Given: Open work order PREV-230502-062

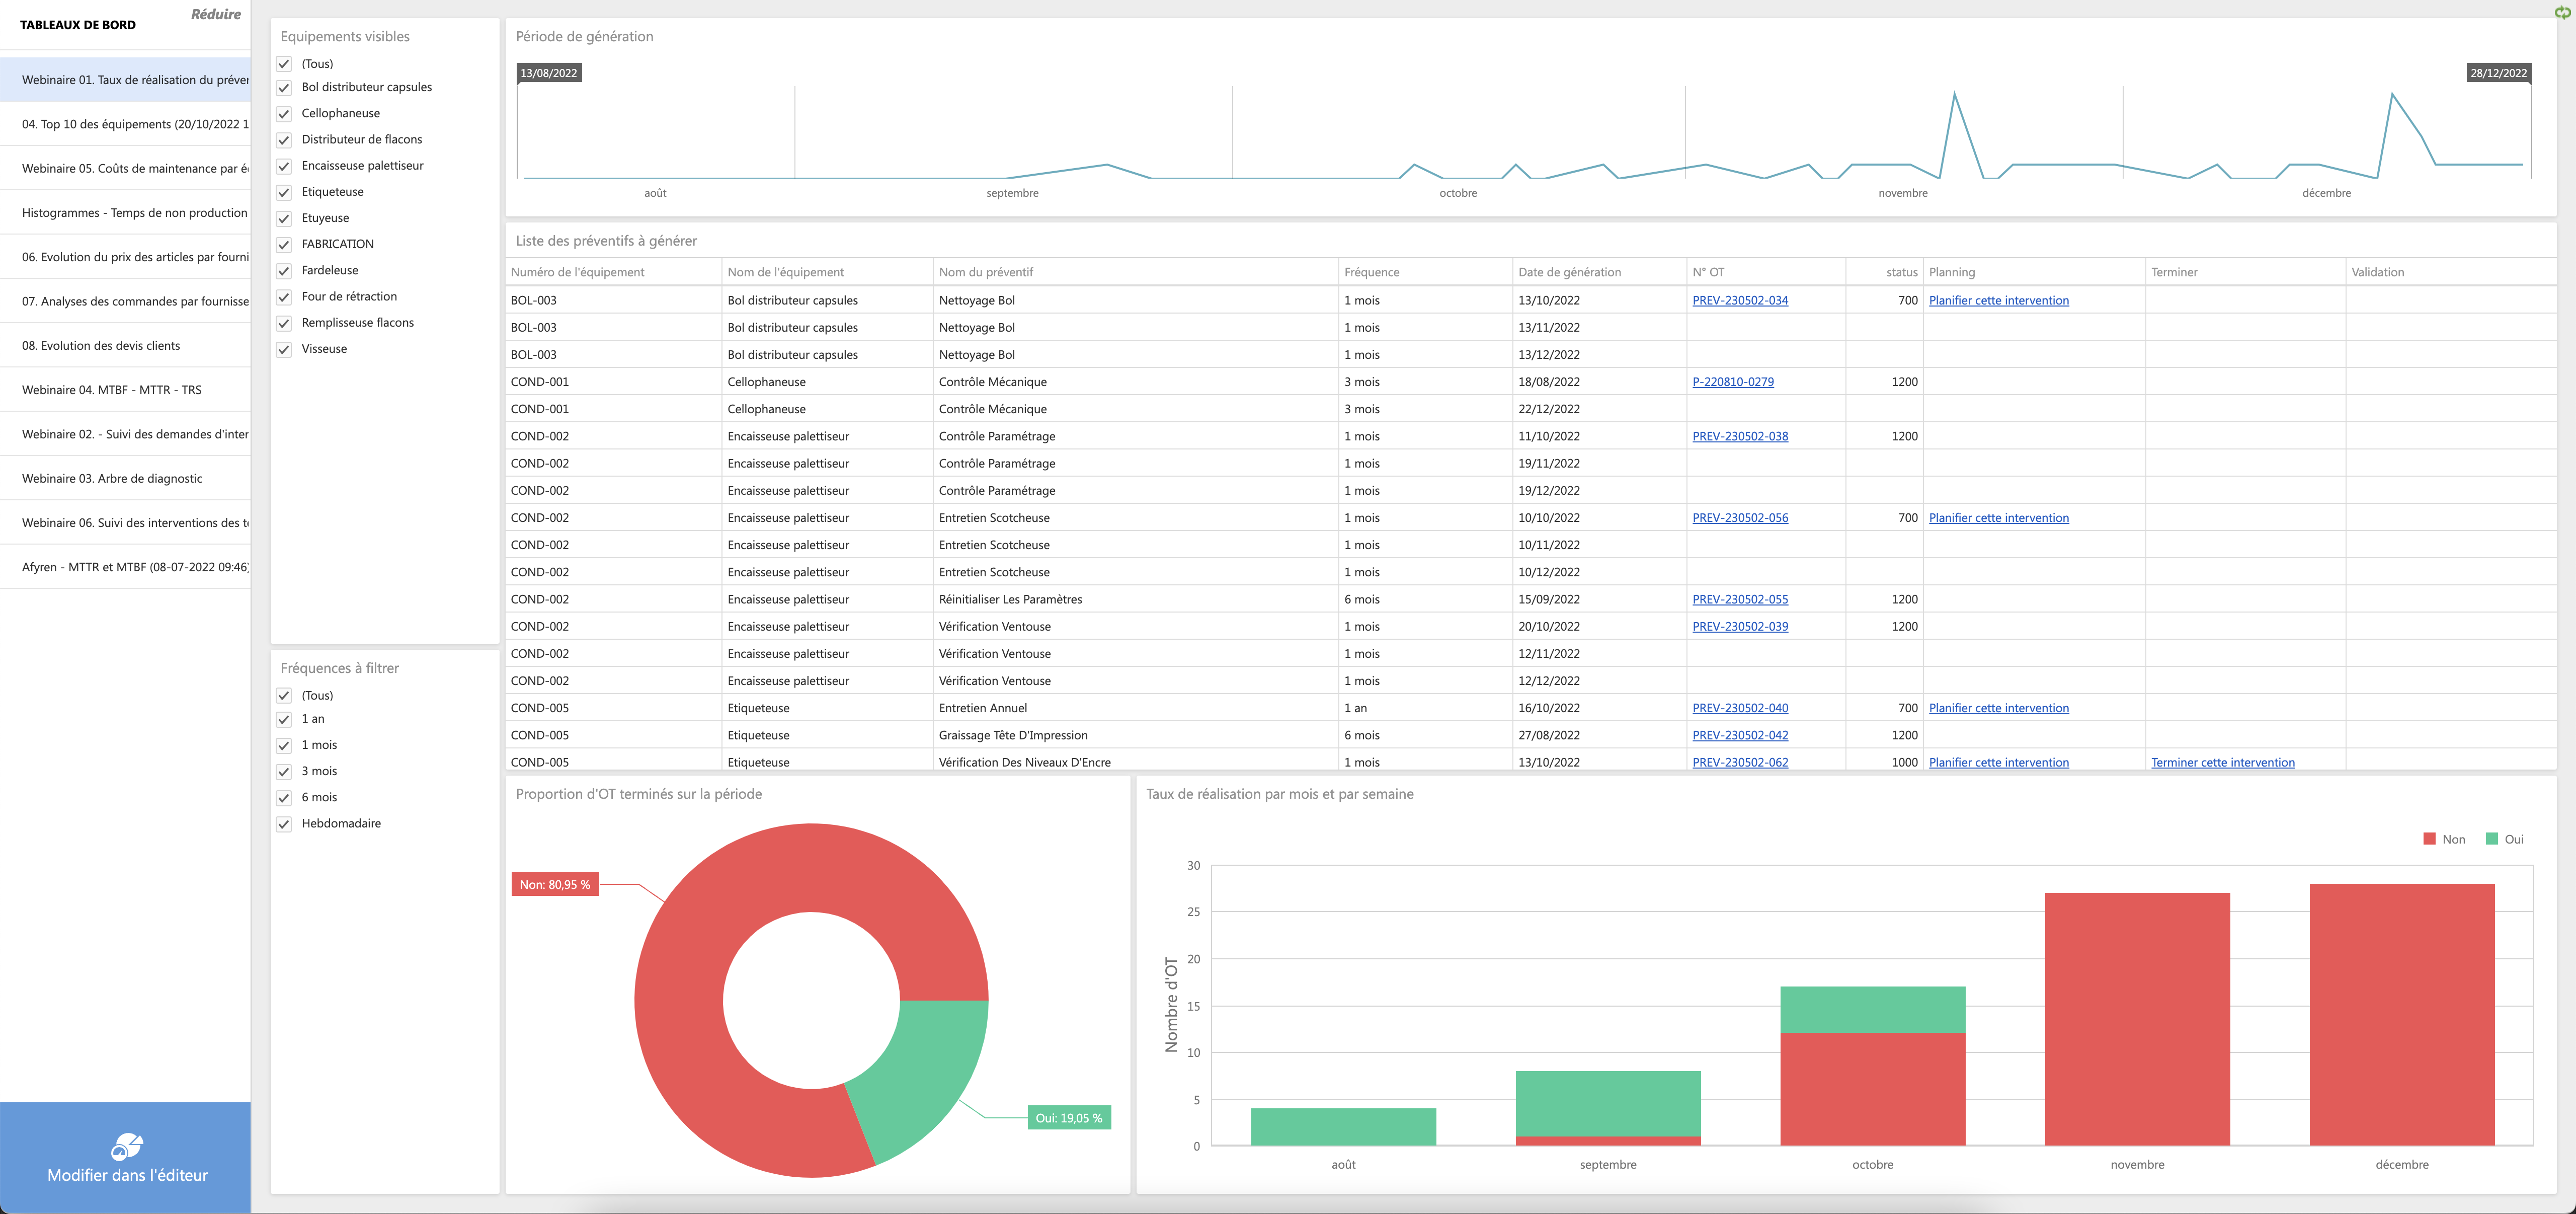Looking at the screenshot, I should [x=1740, y=762].
